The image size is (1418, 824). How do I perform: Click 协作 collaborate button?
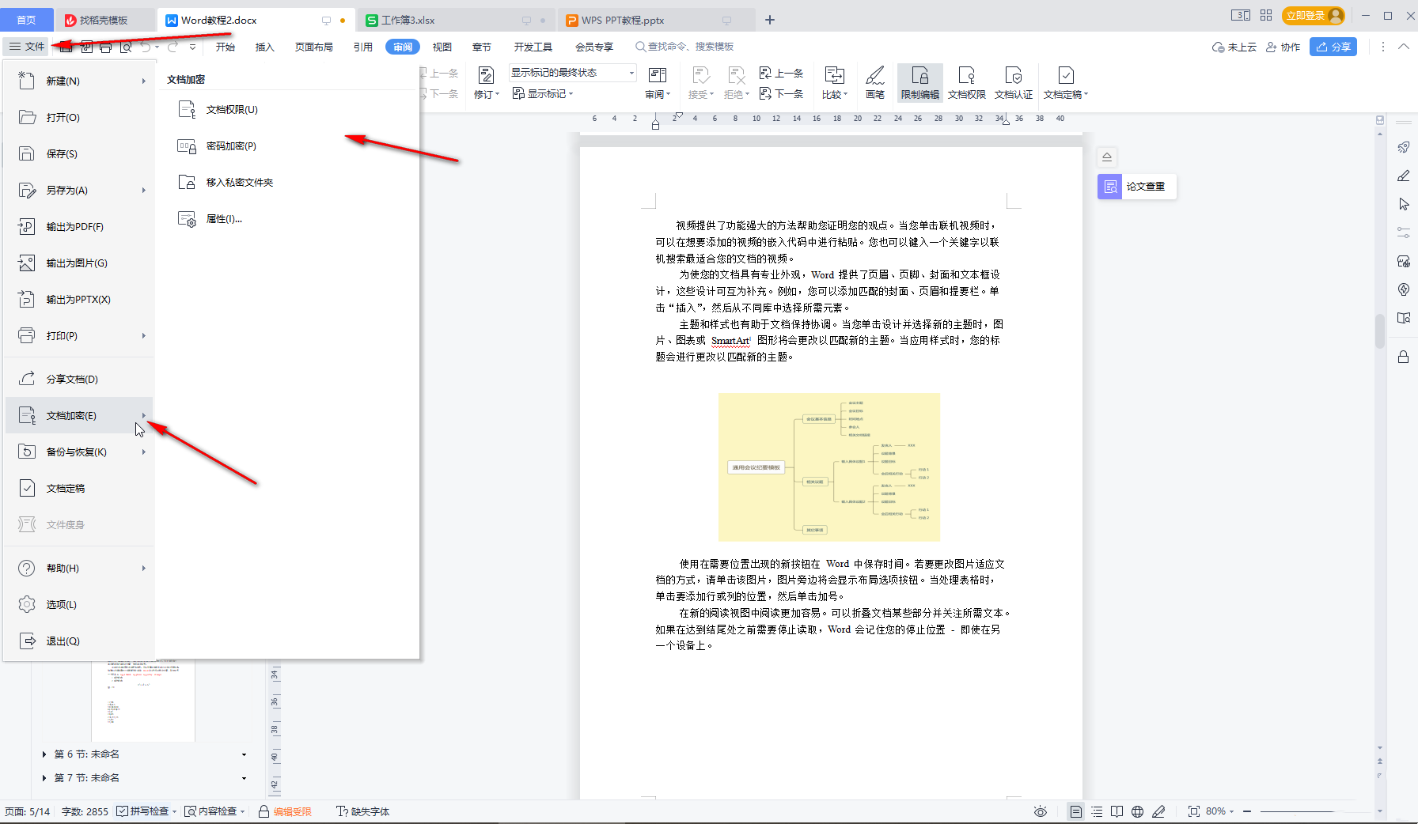click(1283, 47)
